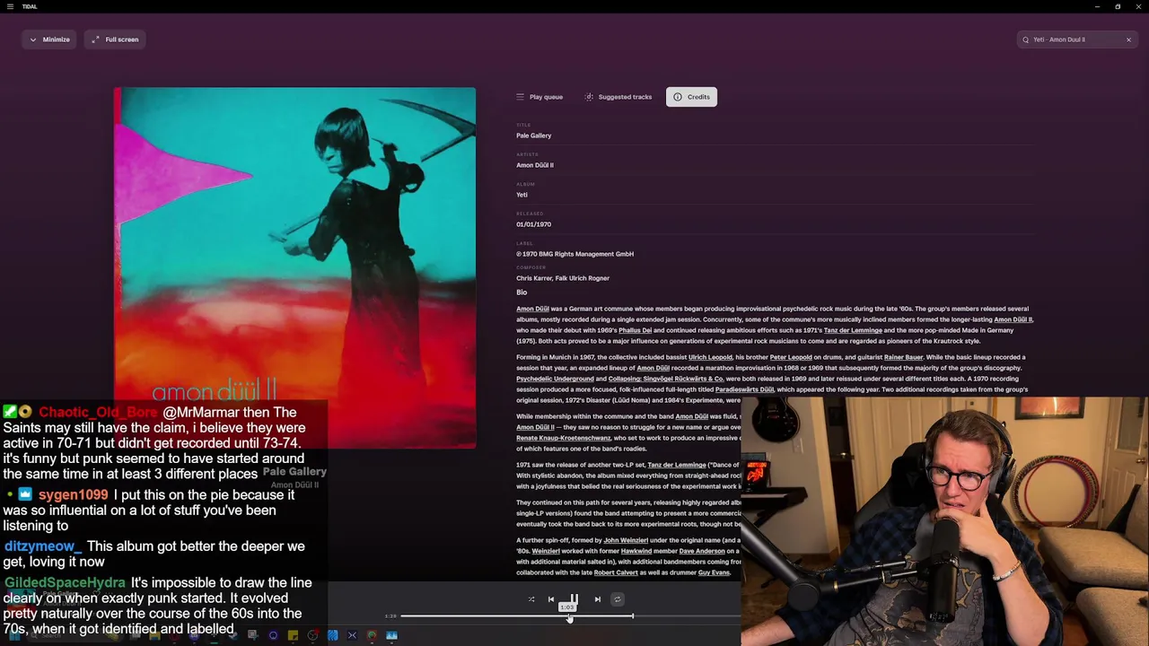Click the Suggested tracks sparkle icon
Screen dimensions: 1149x646
(589, 97)
